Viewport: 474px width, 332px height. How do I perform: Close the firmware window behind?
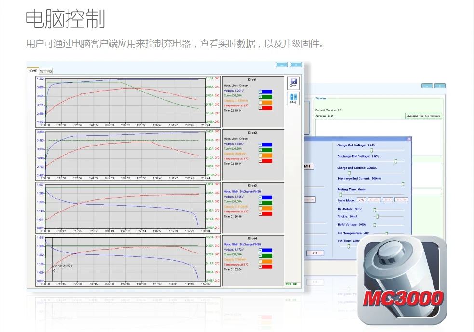tap(440, 86)
